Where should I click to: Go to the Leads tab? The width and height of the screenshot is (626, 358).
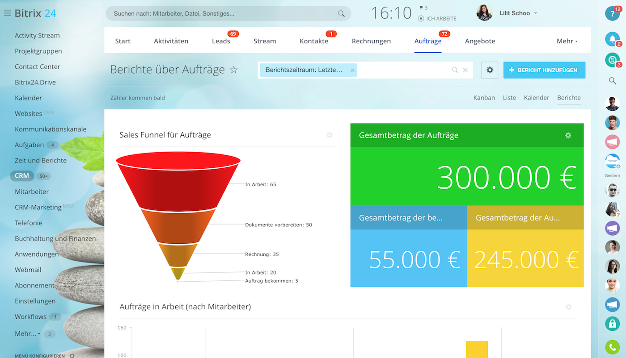tap(221, 41)
